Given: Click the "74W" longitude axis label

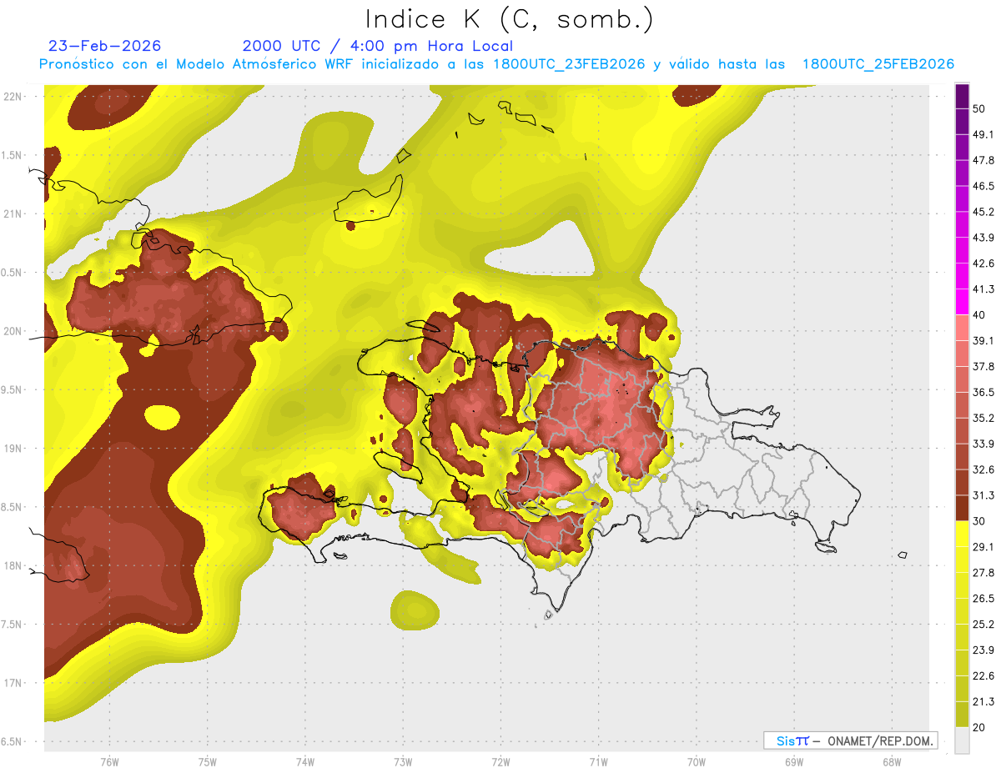Looking at the screenshot, I should [304, 762].
